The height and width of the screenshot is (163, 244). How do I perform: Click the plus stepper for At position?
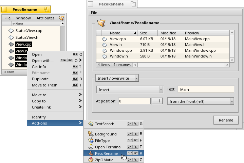(159, 101)
